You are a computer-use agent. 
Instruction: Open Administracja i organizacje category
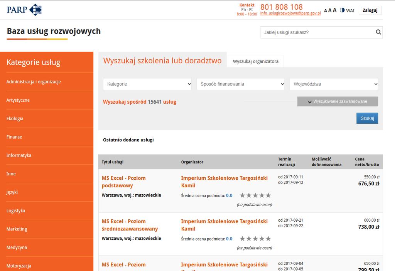(x=34, y=82)
